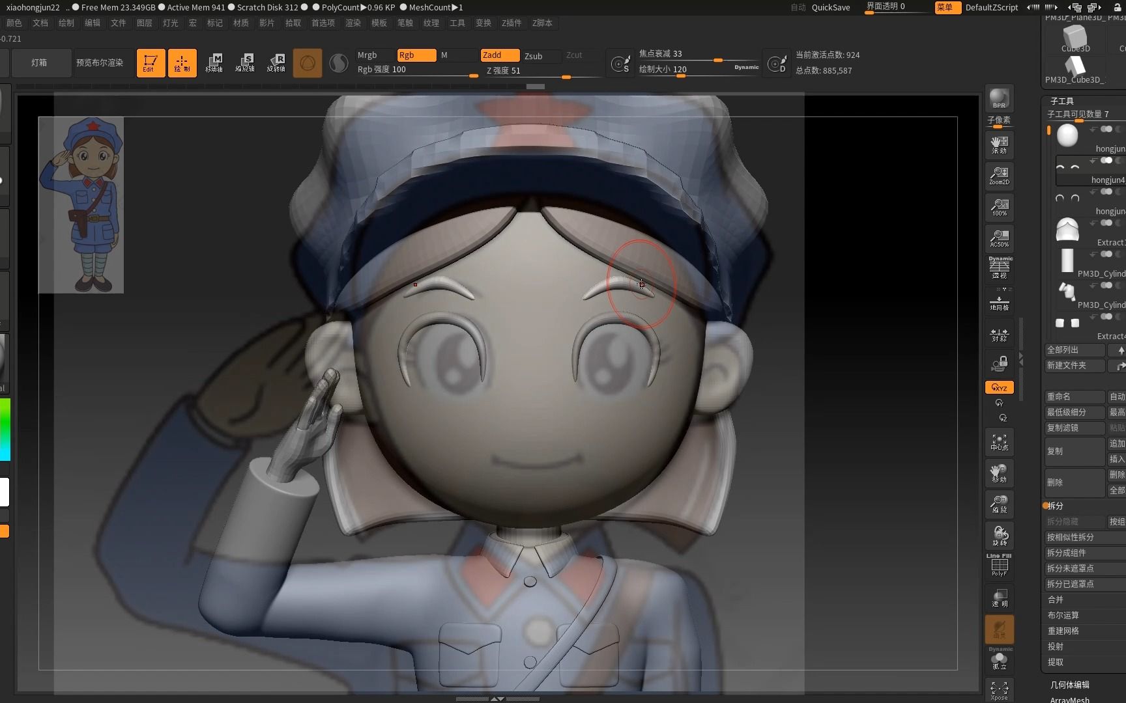Click the focal shift (焦点衰减) slider

(x=699, y=54)
